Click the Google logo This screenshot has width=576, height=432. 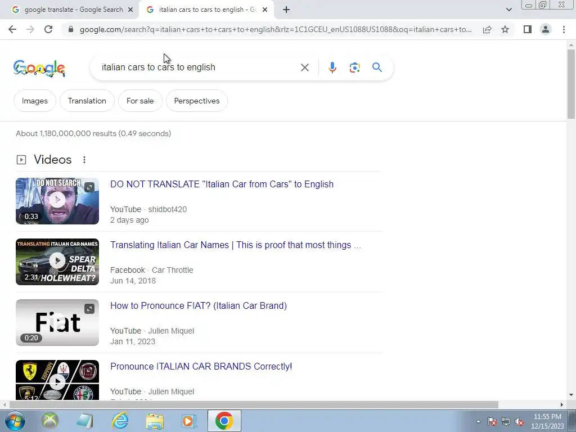[x=39, y=68]
